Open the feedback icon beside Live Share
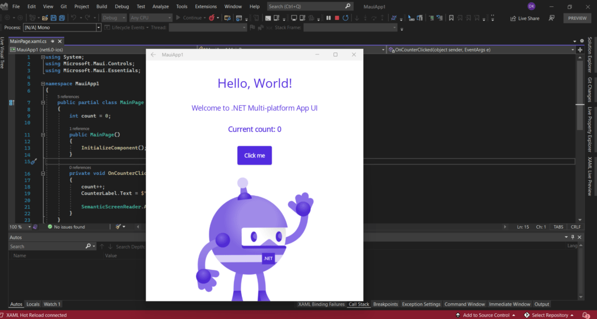597x319 pixels. tap(552, 18)
